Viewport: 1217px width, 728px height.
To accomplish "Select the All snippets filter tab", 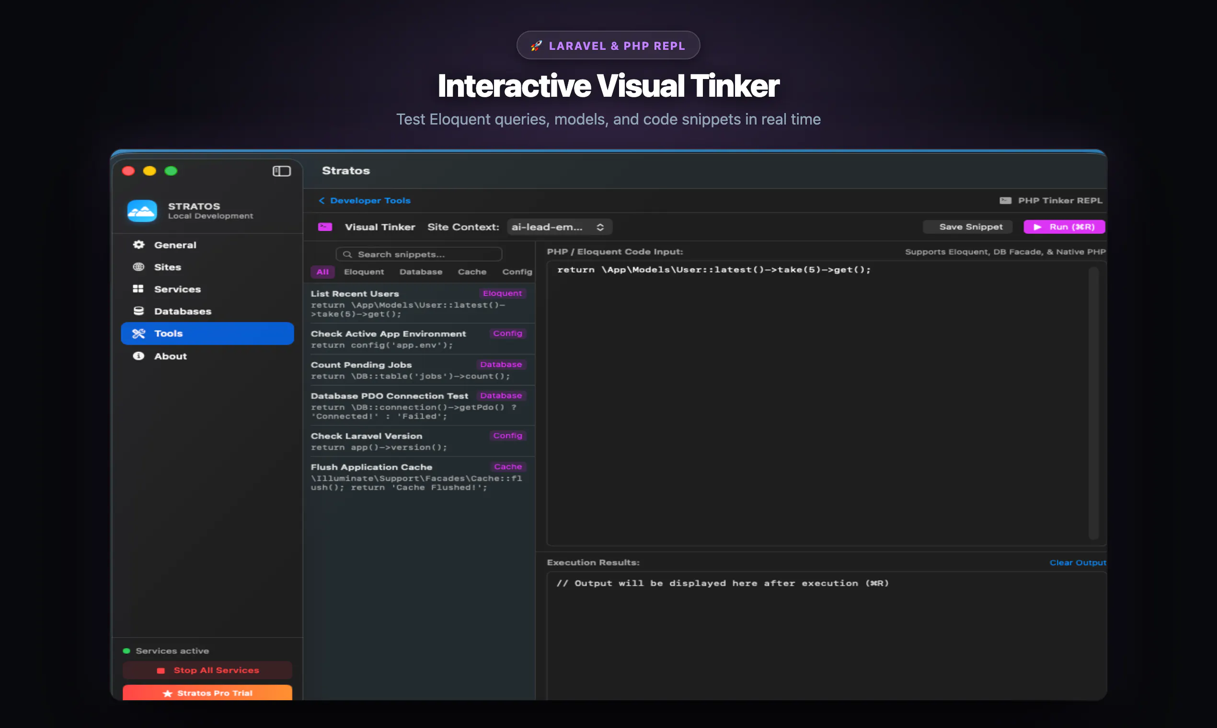I will (x=322, y=272).
